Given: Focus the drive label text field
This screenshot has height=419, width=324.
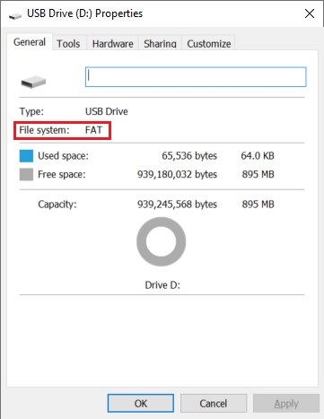Looking at the screenshot, I should pos(196,77).
